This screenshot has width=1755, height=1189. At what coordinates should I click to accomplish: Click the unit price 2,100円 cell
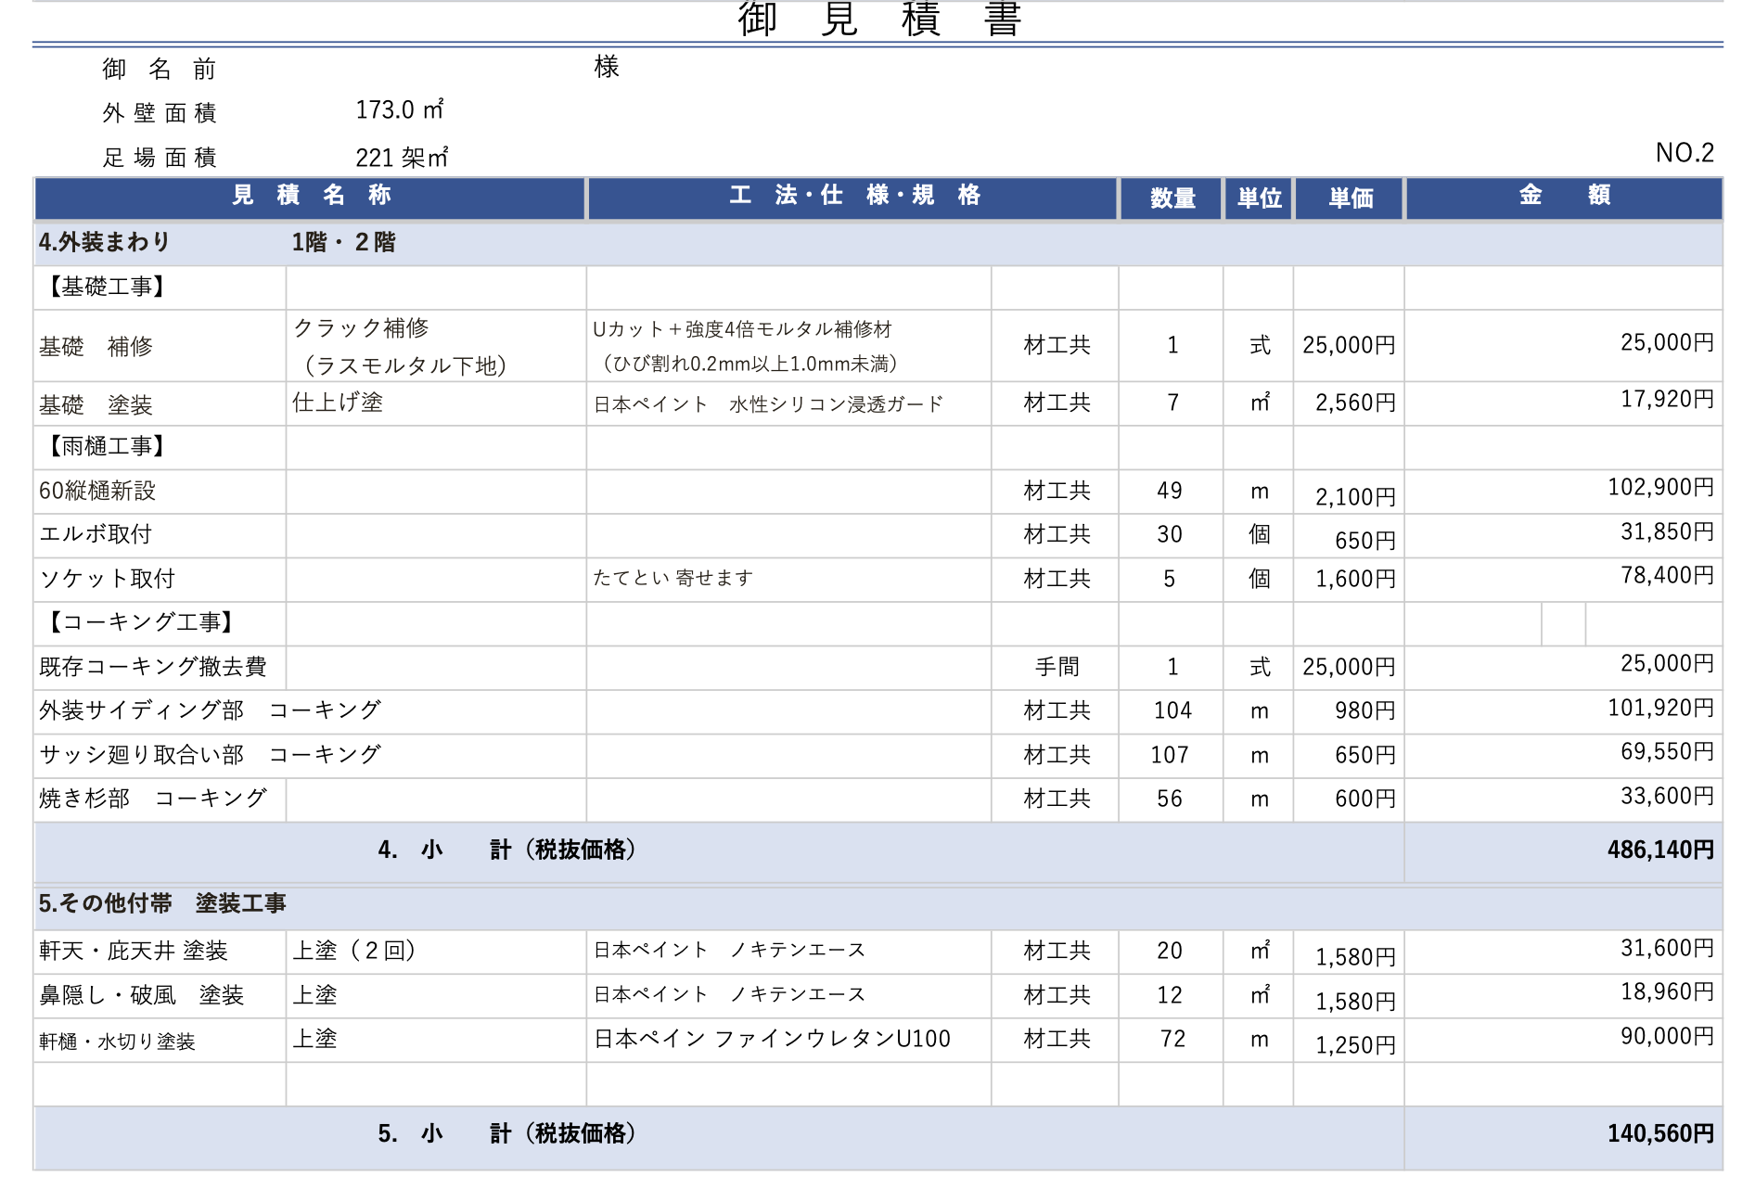click(1350, 492)
